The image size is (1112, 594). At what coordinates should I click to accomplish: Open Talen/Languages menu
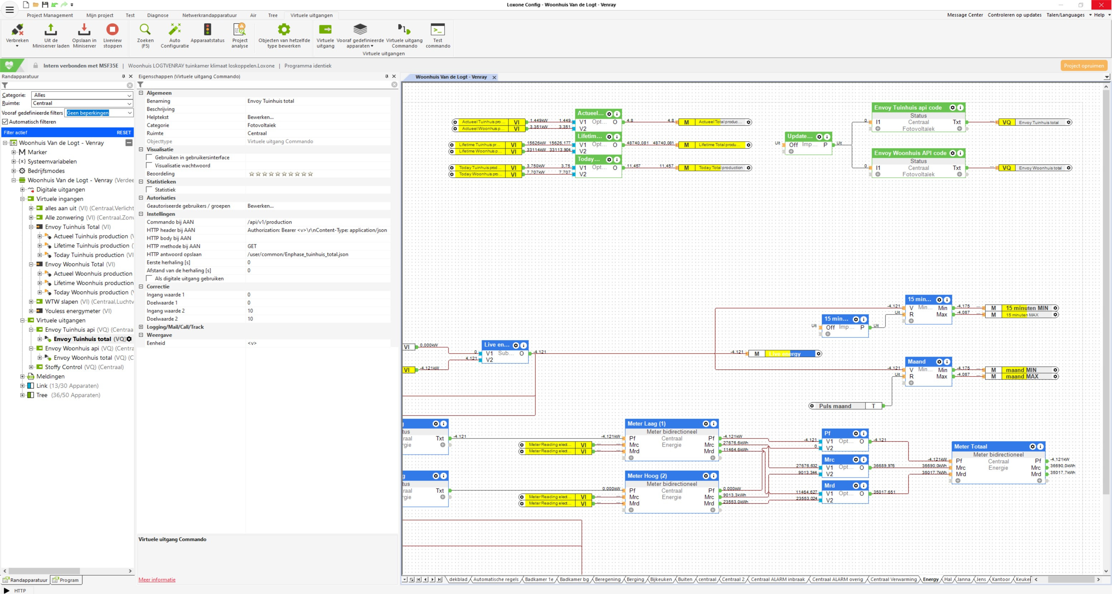(1065, 15)
